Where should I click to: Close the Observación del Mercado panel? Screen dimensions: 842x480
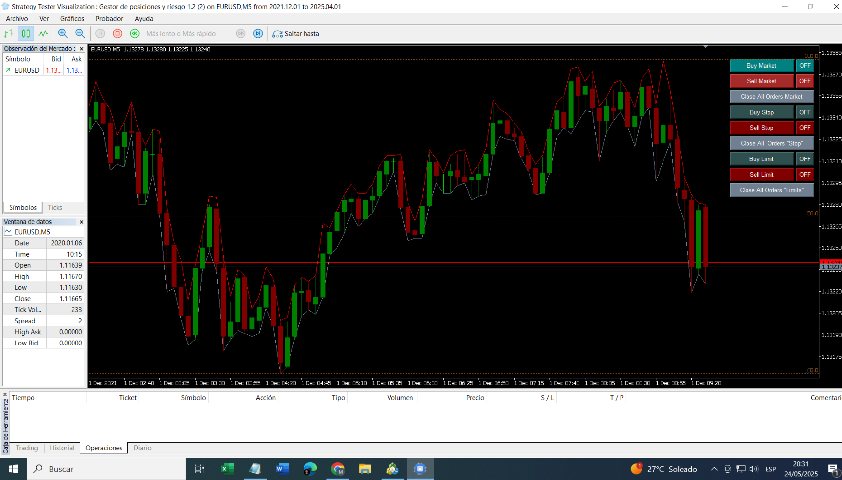pos(81,49)
